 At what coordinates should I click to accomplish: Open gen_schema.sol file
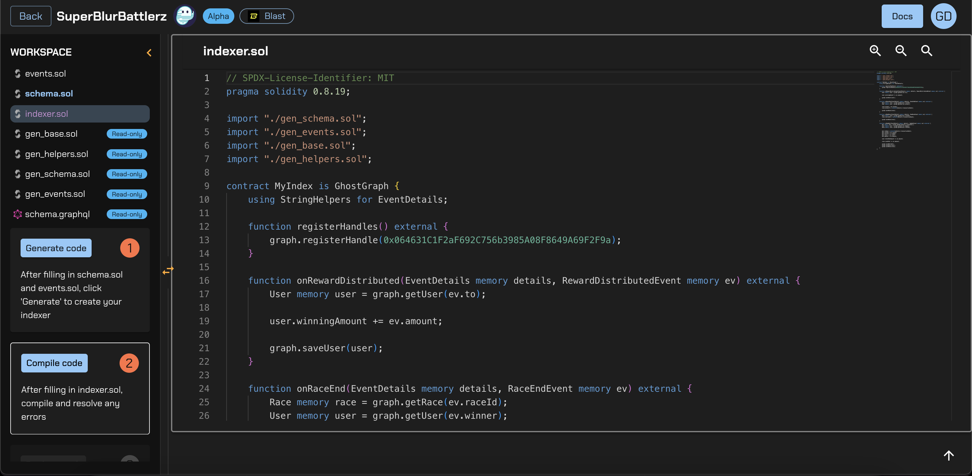(x=57, y=174)
